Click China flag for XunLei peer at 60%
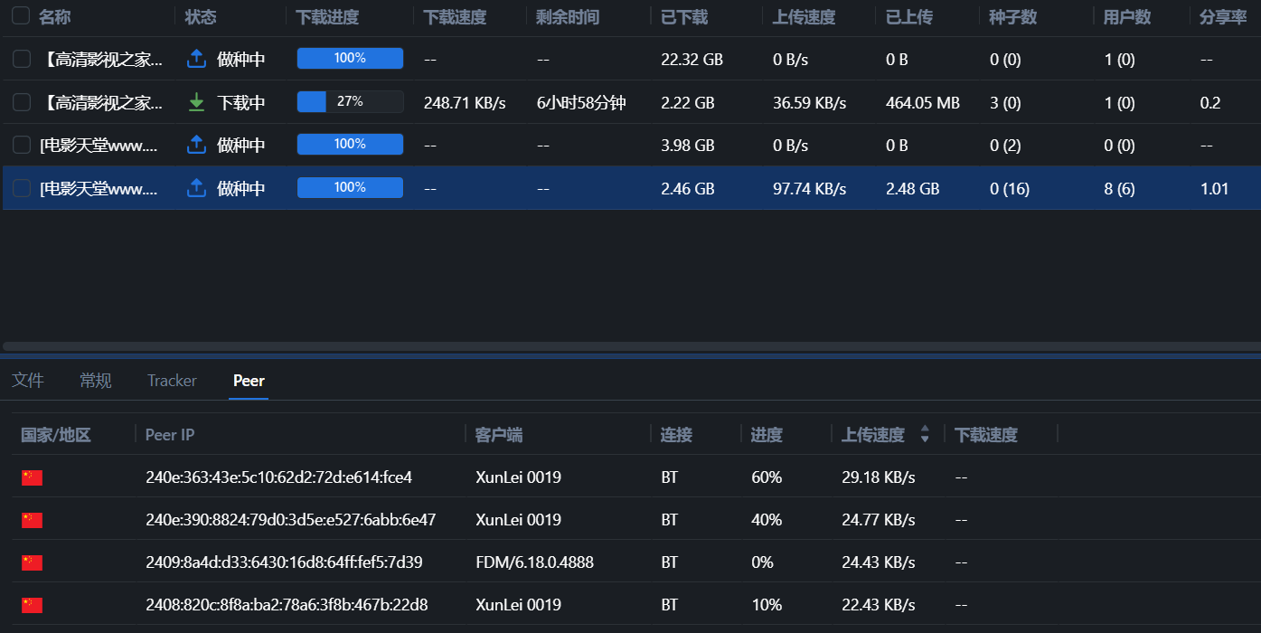 (x=33, y=477)
